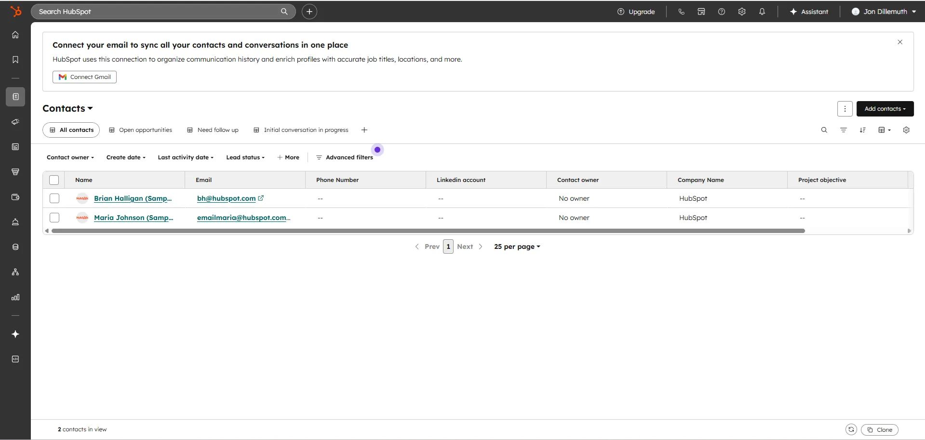Open the Notifications bell icon
The width and height of the screenshot is (925, 440).
[762, 12]
